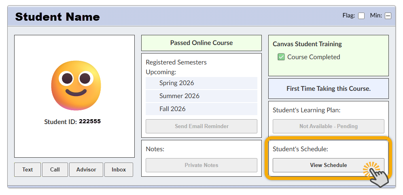This screenshot has width=403, height=195.
Task: Click the Passed Online Course banner
Action: 201,43
